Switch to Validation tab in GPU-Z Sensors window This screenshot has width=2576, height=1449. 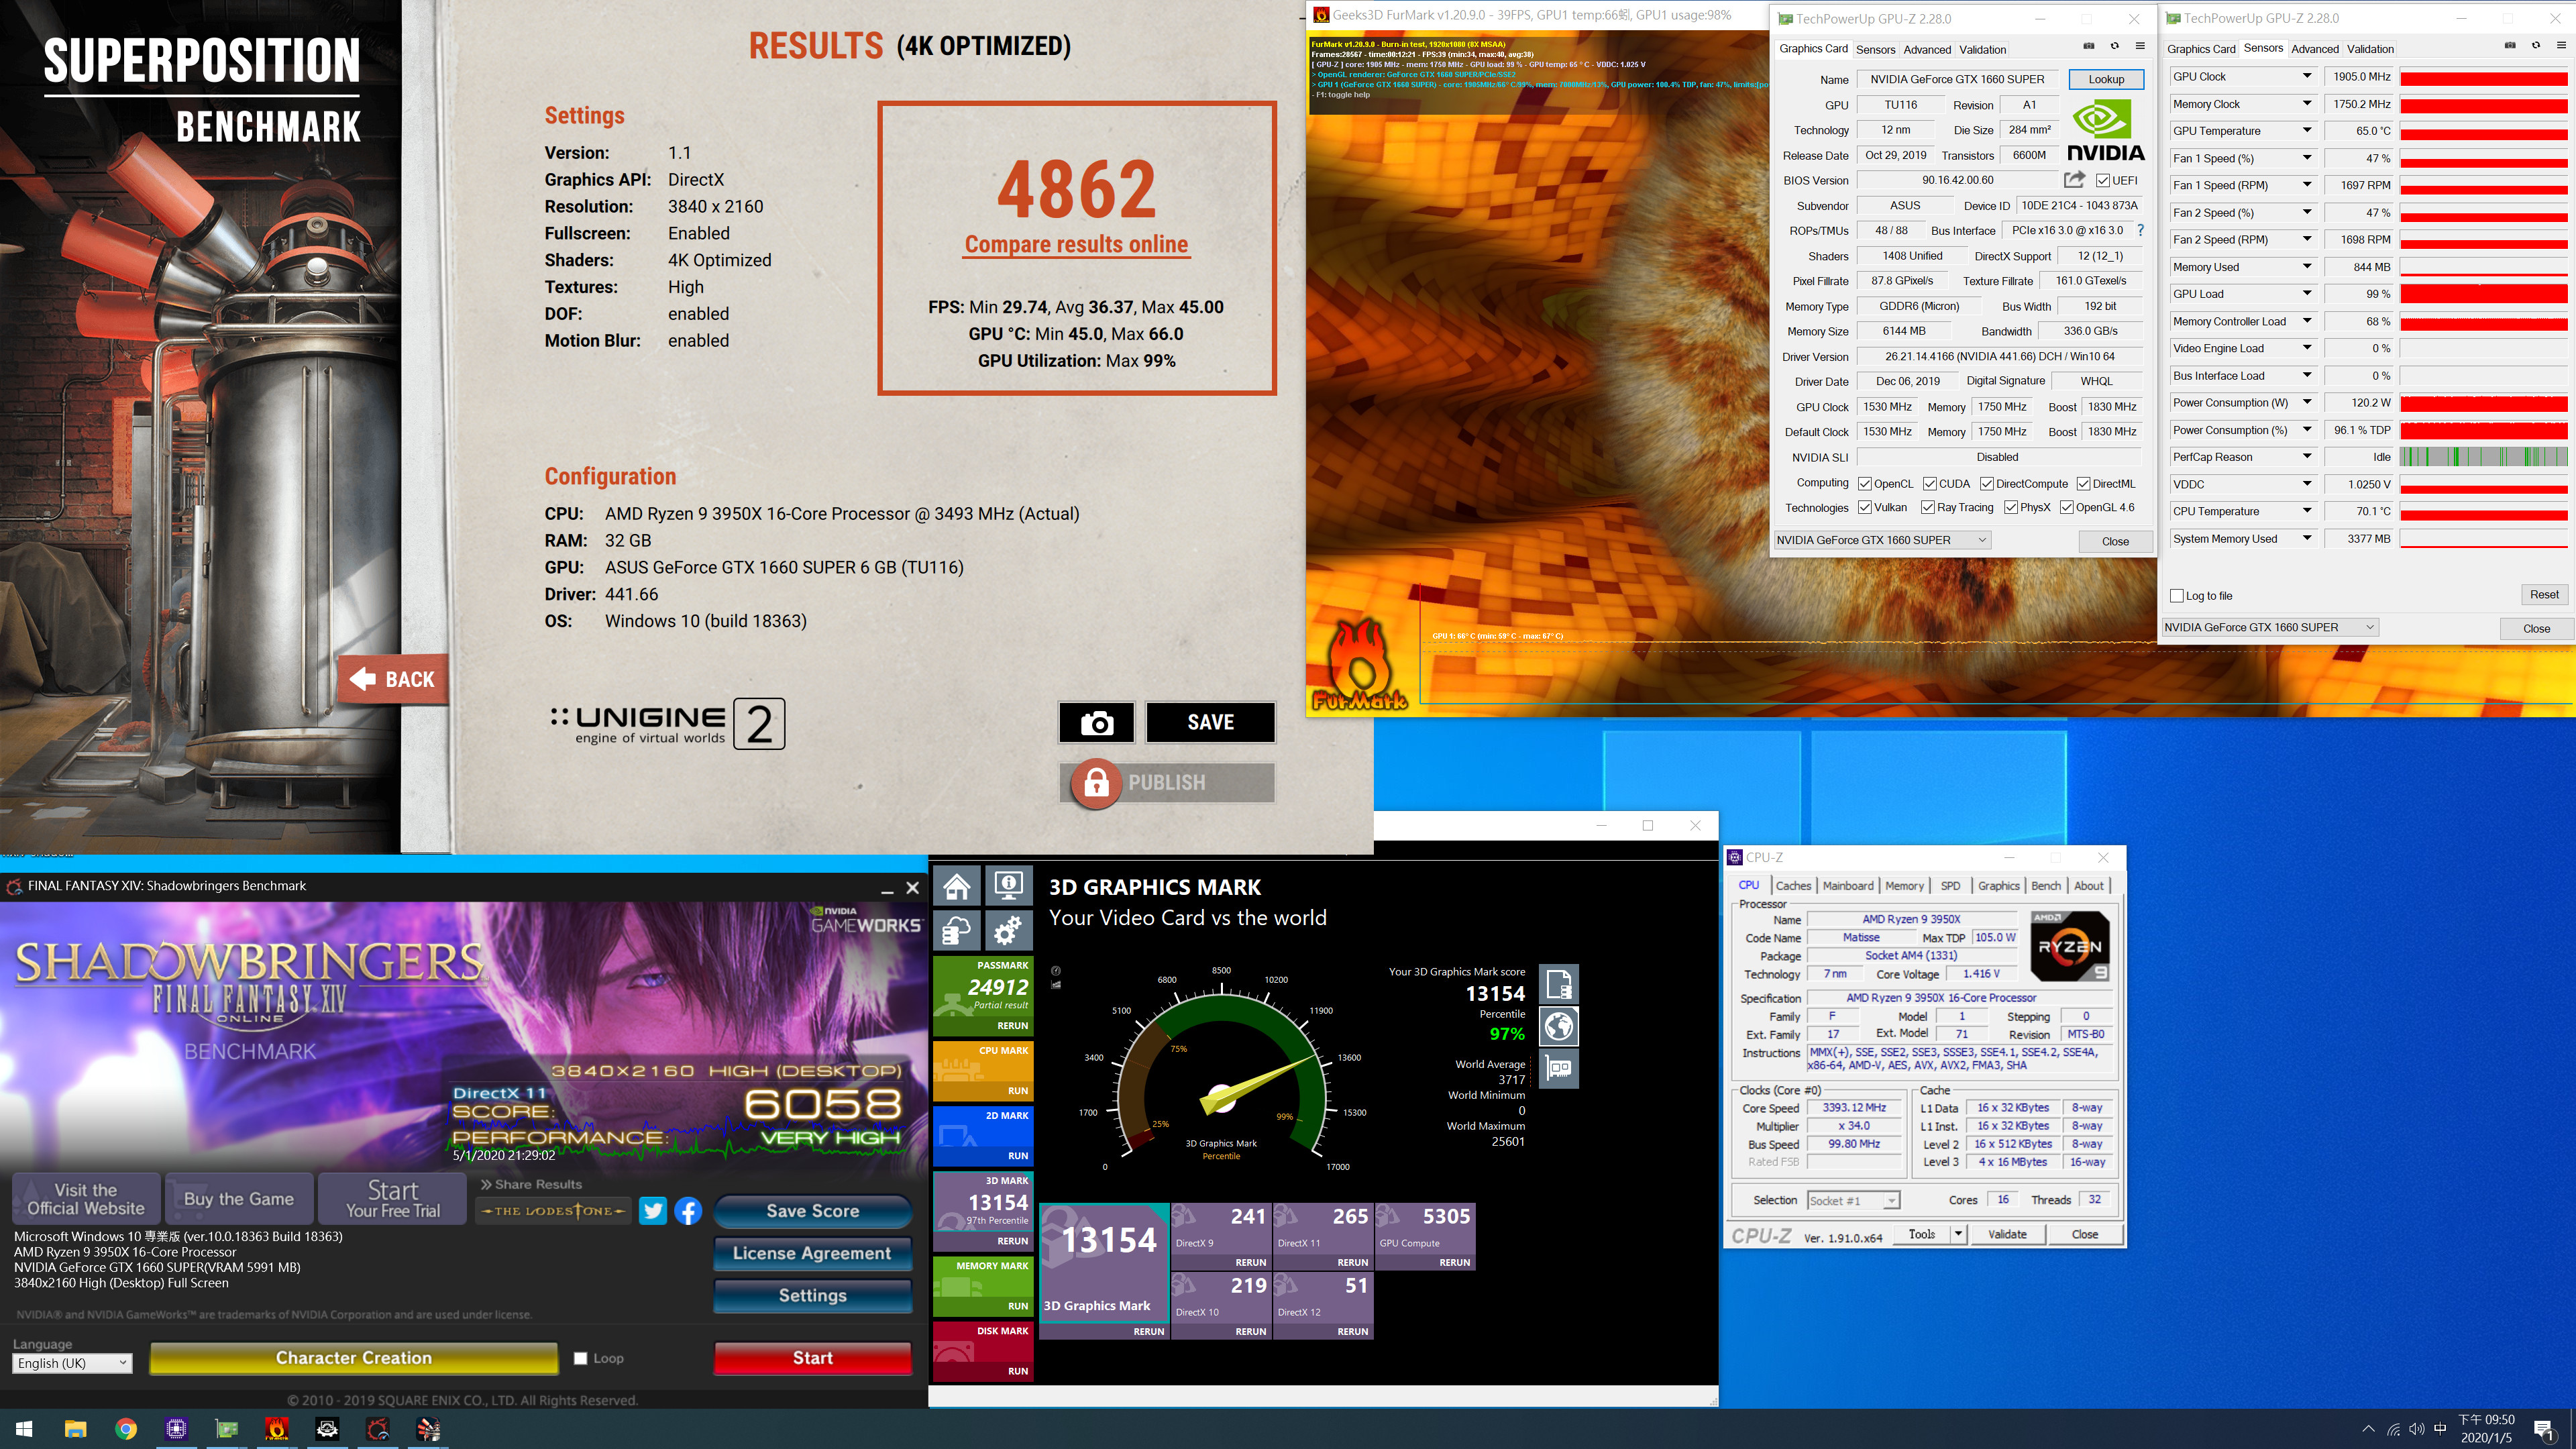tap(2370, 48)
